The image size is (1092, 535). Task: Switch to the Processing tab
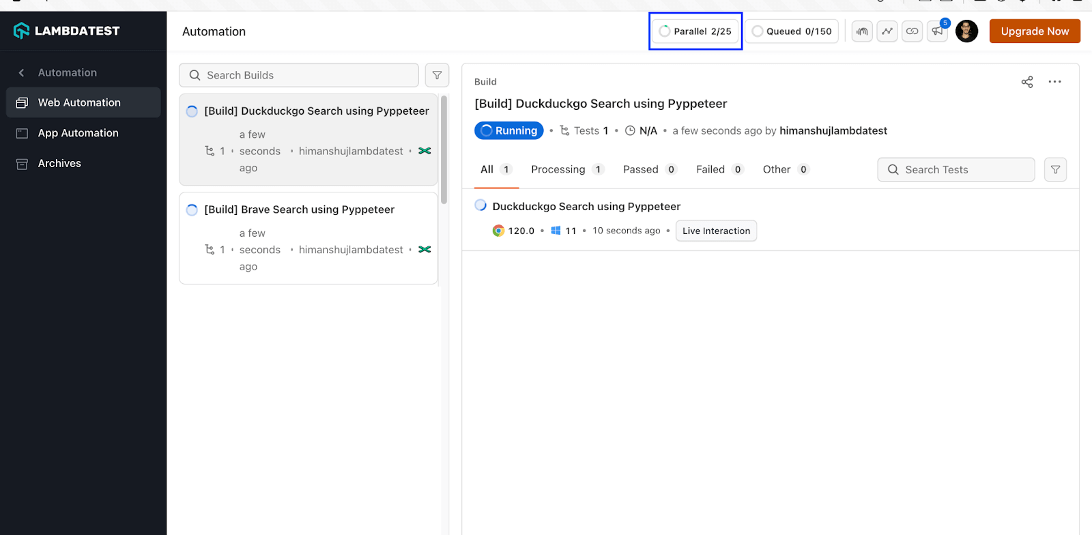[558, 170]
